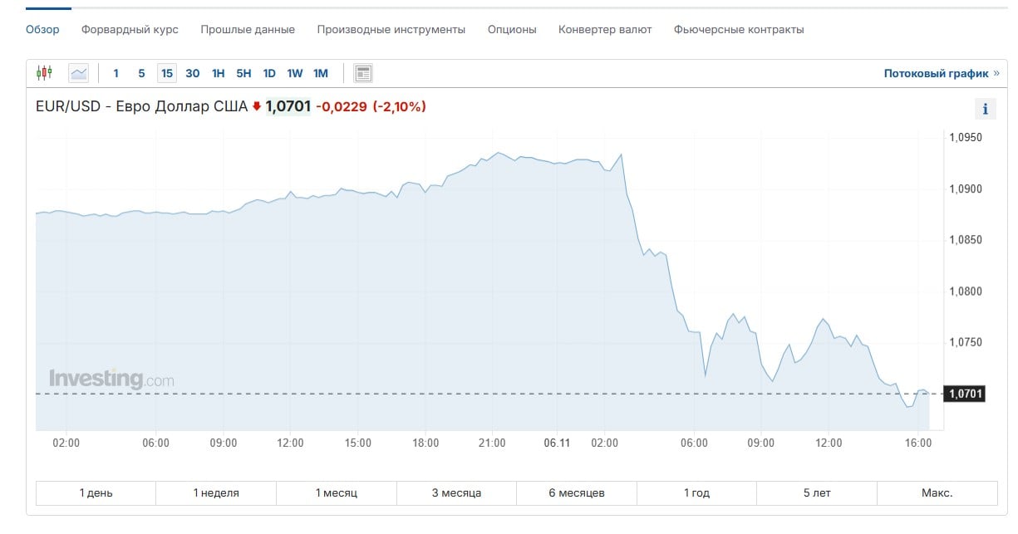Click the chart info icon
Viewport: 1018px width, 534px height.
pyautogui.click(x=985, y=109)
